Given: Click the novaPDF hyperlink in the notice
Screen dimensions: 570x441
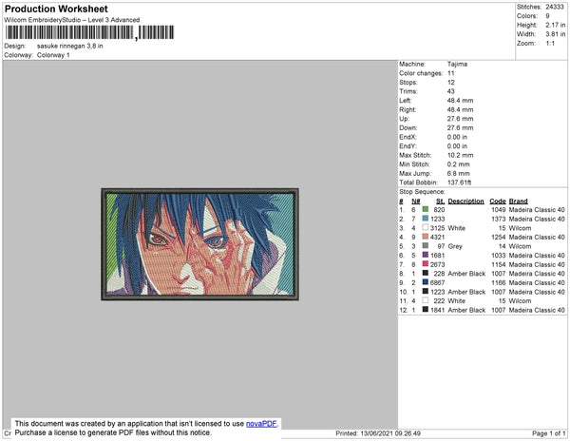Looking at the screenshot, I should pyautogui.click(x=261, y=424).
